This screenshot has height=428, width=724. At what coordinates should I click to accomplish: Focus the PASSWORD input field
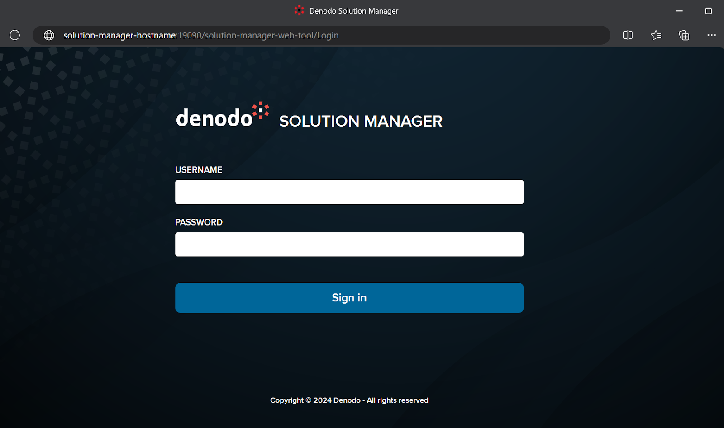coord(349,245)
